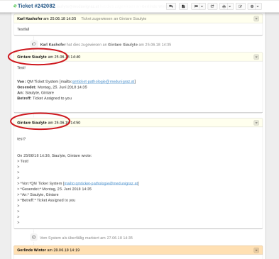Click the 'Testfall' message body

click(23, 29)
